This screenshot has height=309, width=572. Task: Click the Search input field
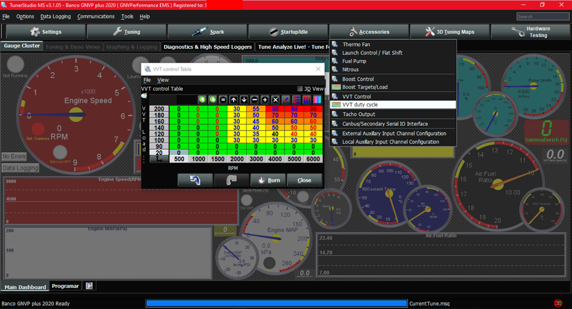543,17
